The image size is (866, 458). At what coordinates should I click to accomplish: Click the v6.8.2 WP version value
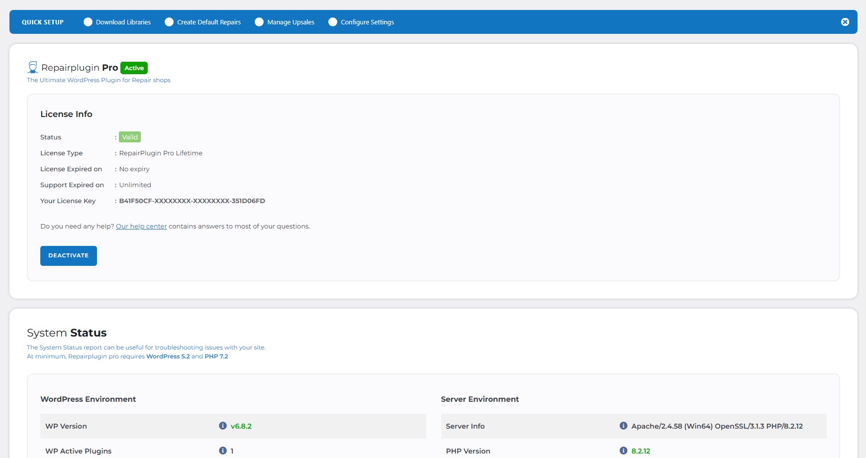[x=241, y=426]
